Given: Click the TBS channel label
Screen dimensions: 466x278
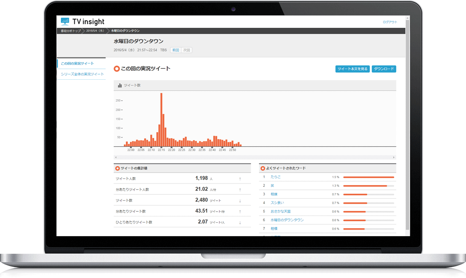Looking at the screenshot, I should (x=163, y=50).
